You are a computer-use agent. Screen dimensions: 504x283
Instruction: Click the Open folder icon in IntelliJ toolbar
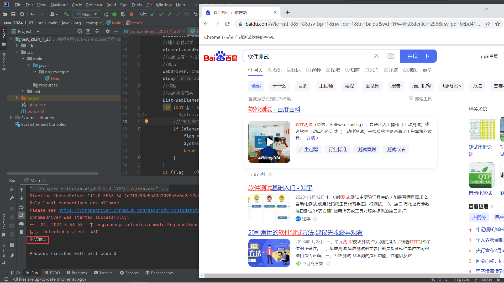5,14
